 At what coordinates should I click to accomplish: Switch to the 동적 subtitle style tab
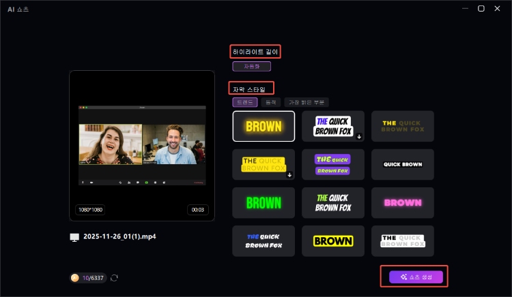point(269,102)
